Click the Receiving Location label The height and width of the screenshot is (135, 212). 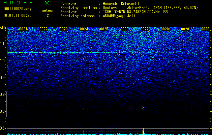click(x=79, y=8)
